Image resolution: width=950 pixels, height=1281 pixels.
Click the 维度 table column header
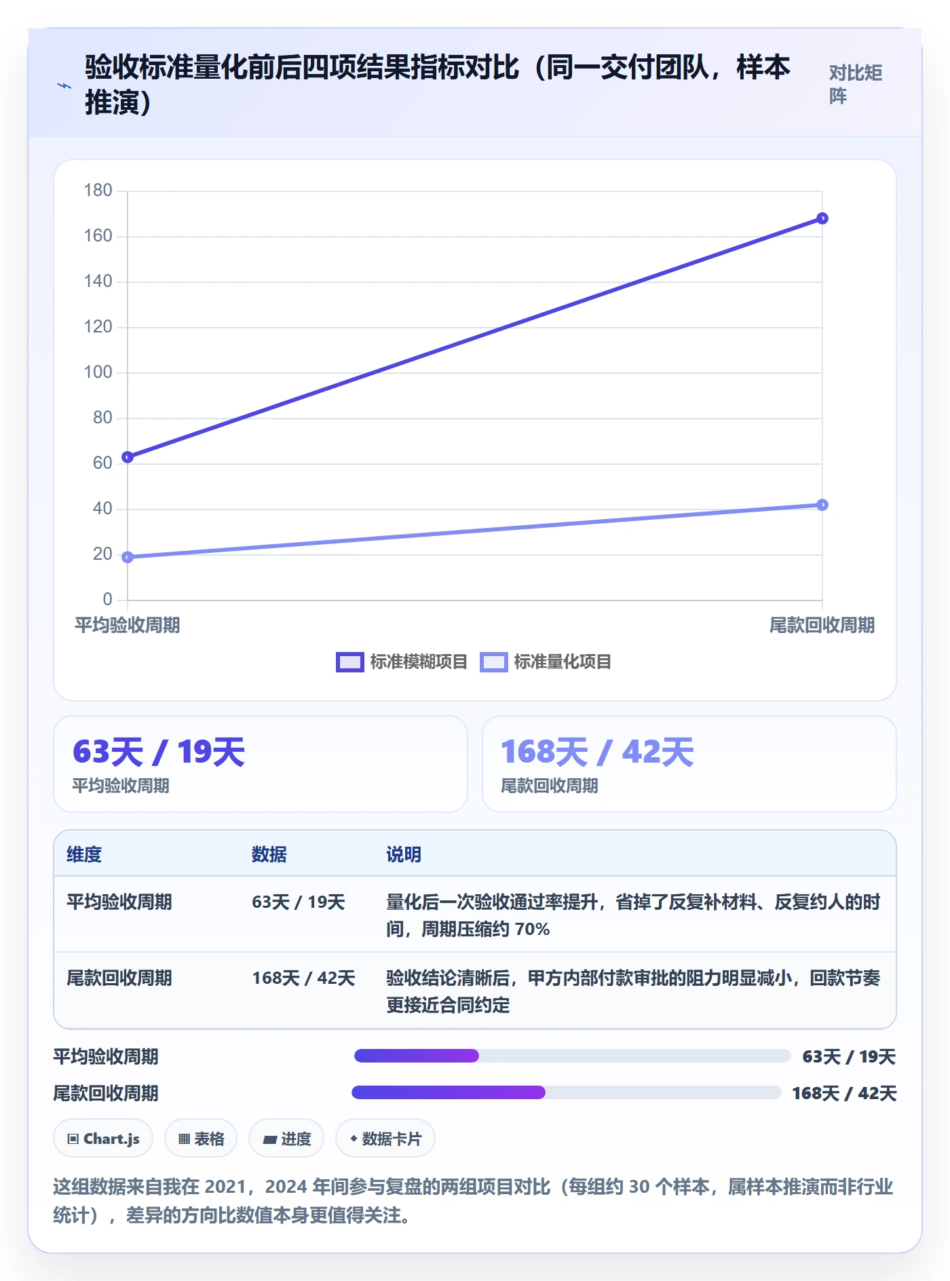[84, 854]
